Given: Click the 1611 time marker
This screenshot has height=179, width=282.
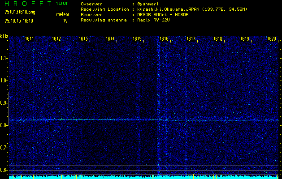Looking at the screenshot, I should pyautogui.click(x=30, y=39).
